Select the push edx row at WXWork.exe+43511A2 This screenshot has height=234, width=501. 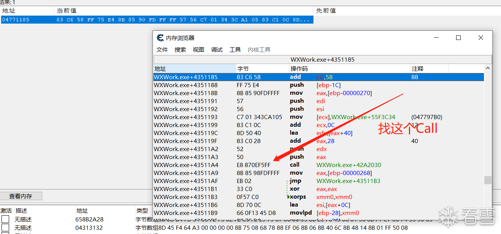tap(318, 149)
